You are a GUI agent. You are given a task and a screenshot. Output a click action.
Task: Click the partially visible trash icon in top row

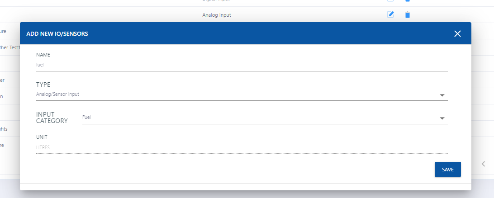click(x=407, y=1)
